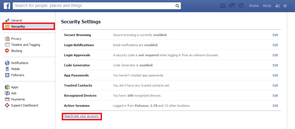Click the Facebook logo icon

coord(7,6)
